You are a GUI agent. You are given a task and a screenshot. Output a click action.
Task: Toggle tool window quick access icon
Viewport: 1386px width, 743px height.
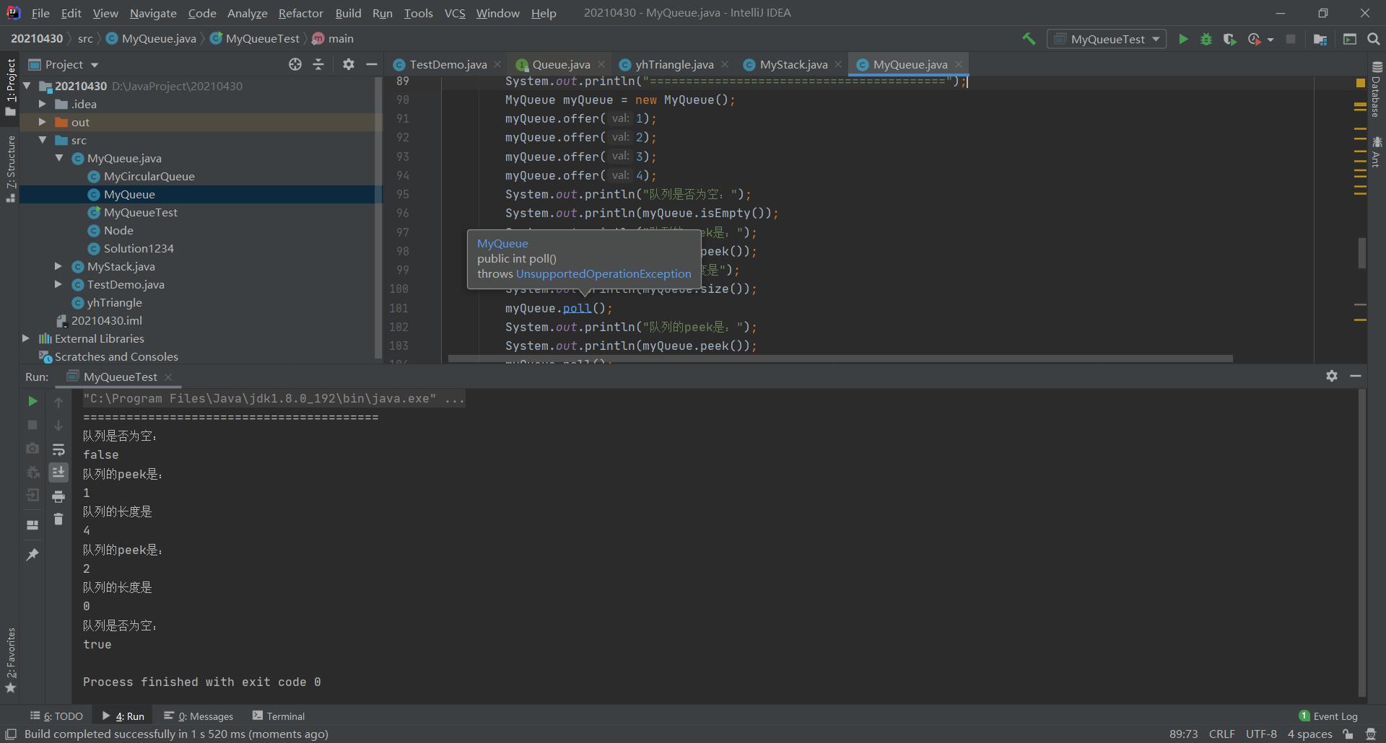11,734
